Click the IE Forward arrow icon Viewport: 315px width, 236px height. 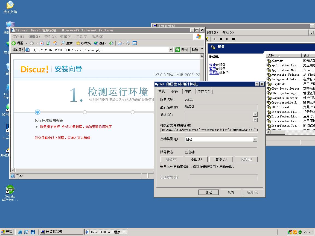[x=31, y=43]
